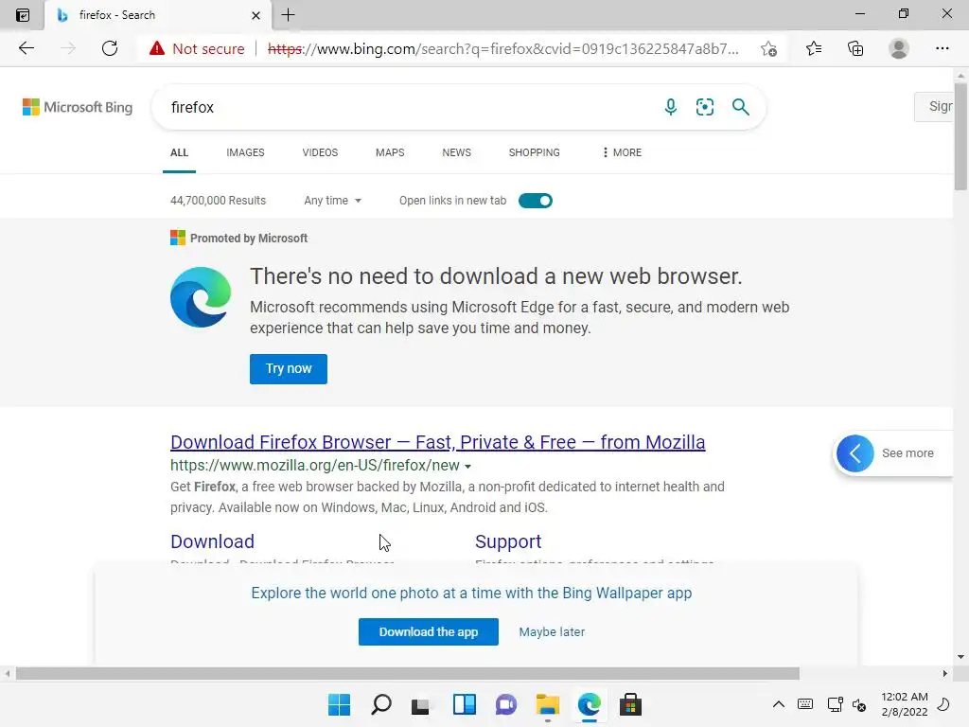969x727 pixels.
Task: Open the Download sublink
Action: point(213,541)
